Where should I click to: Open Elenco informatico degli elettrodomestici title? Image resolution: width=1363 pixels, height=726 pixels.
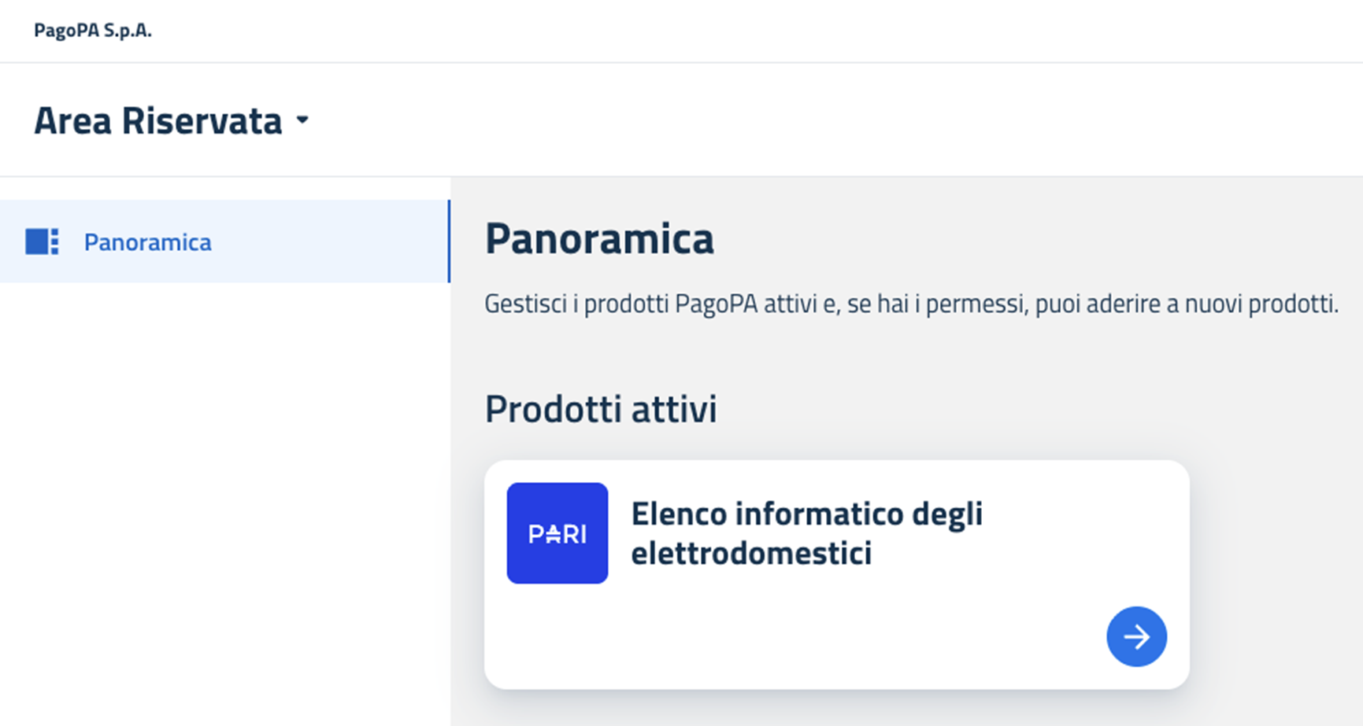coord(806,533)
